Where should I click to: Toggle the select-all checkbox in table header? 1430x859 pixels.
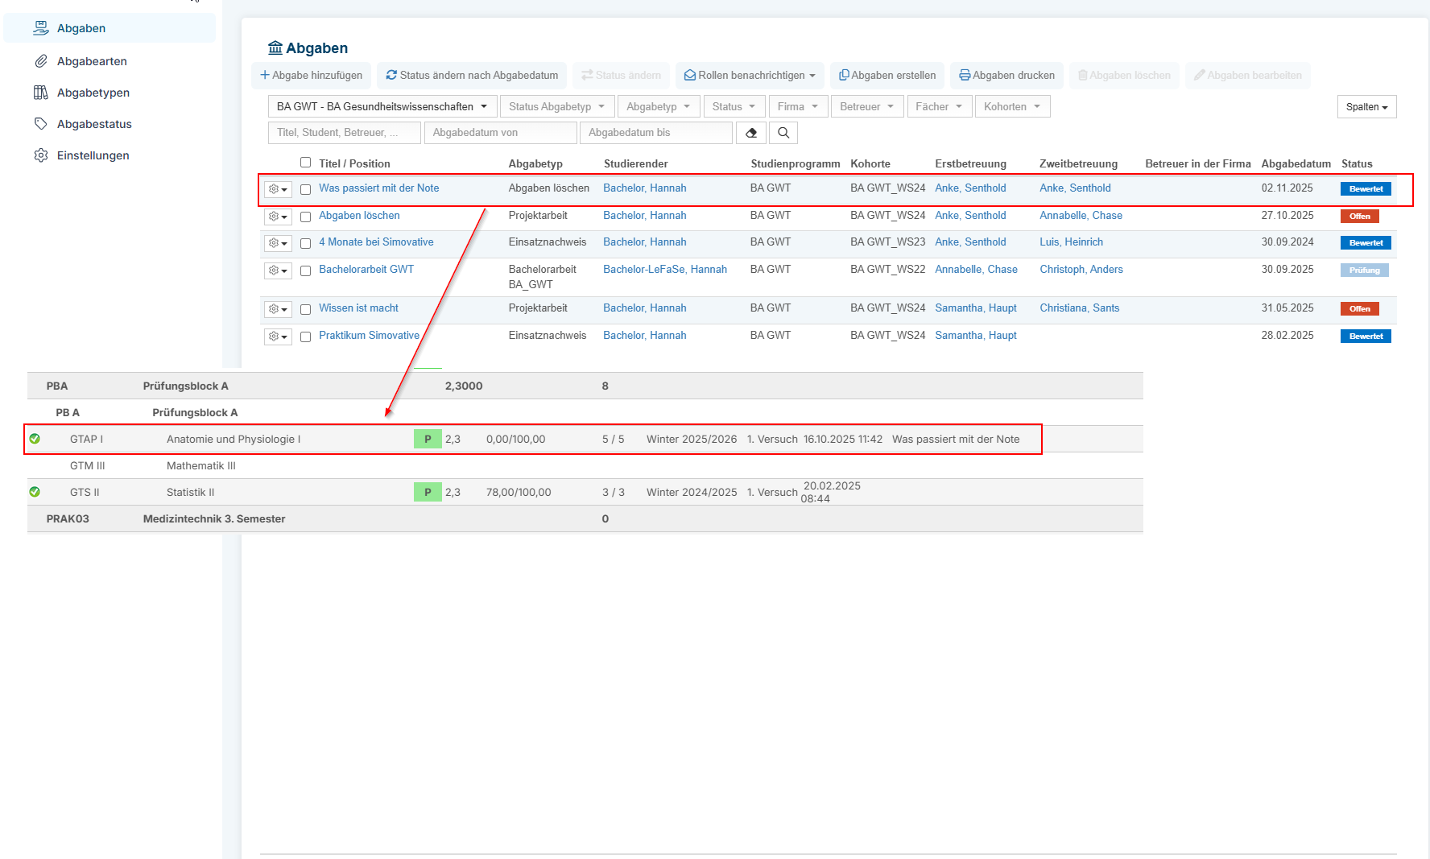click(305, 163)
